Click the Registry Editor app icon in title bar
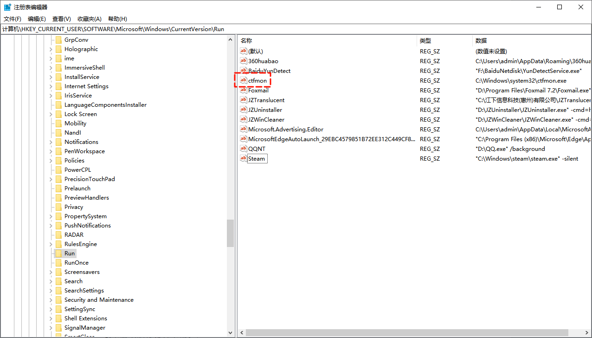 point(7,7)
